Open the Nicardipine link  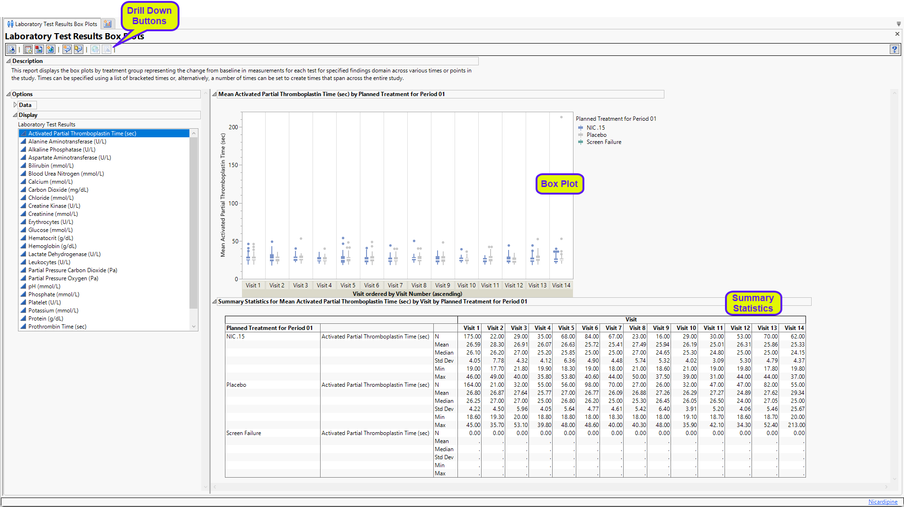883,502
